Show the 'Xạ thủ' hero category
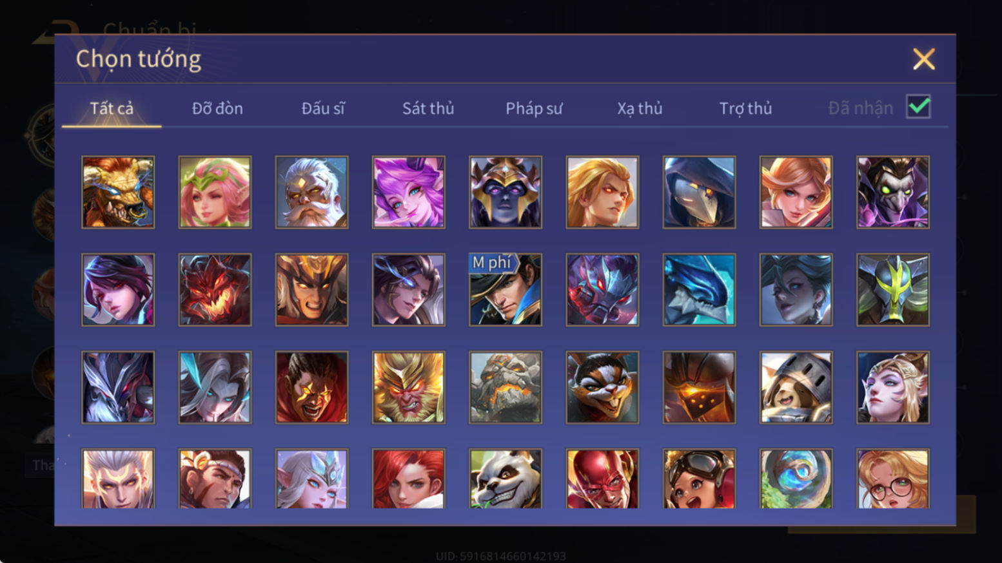 click(640, 108)
